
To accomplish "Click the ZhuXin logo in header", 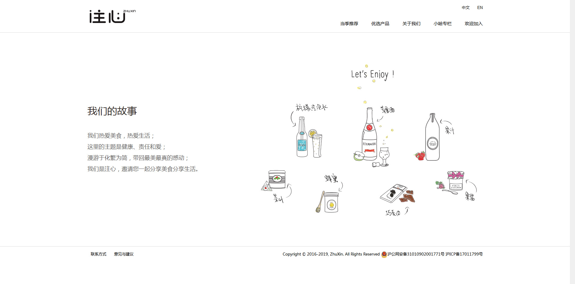I will pyautogui.click(x=112, y=16).
